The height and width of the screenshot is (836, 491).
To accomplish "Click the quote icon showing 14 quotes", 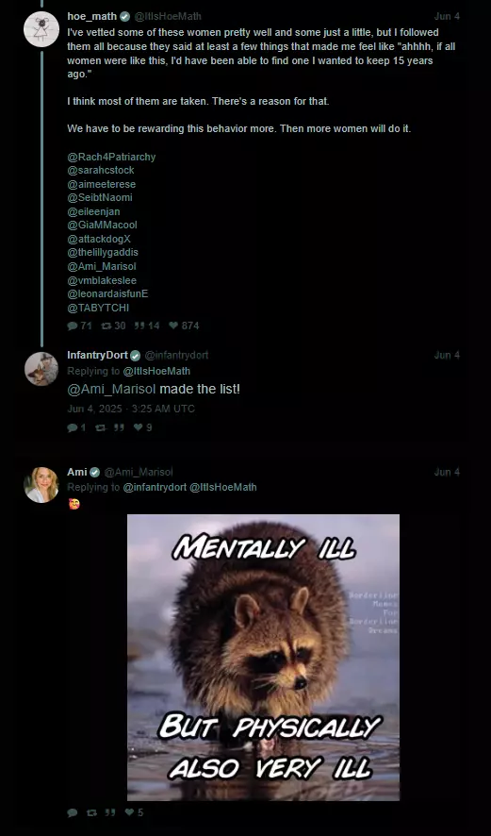I will (x=139, y=326).
